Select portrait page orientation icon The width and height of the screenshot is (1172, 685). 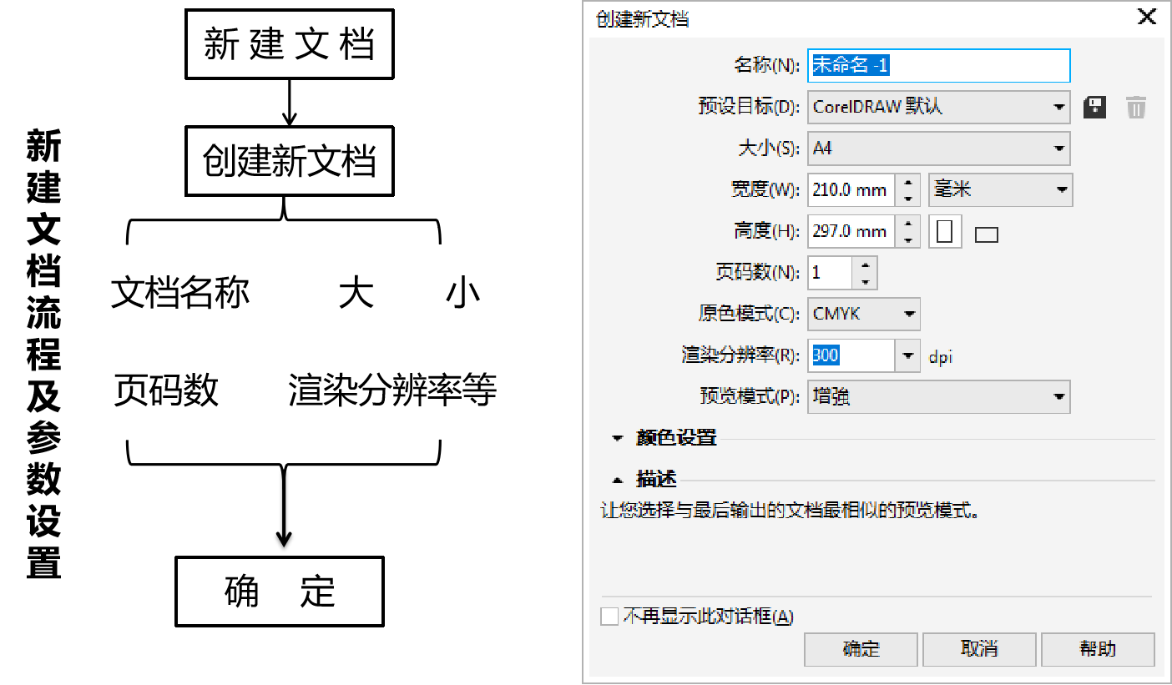(945, 231)
